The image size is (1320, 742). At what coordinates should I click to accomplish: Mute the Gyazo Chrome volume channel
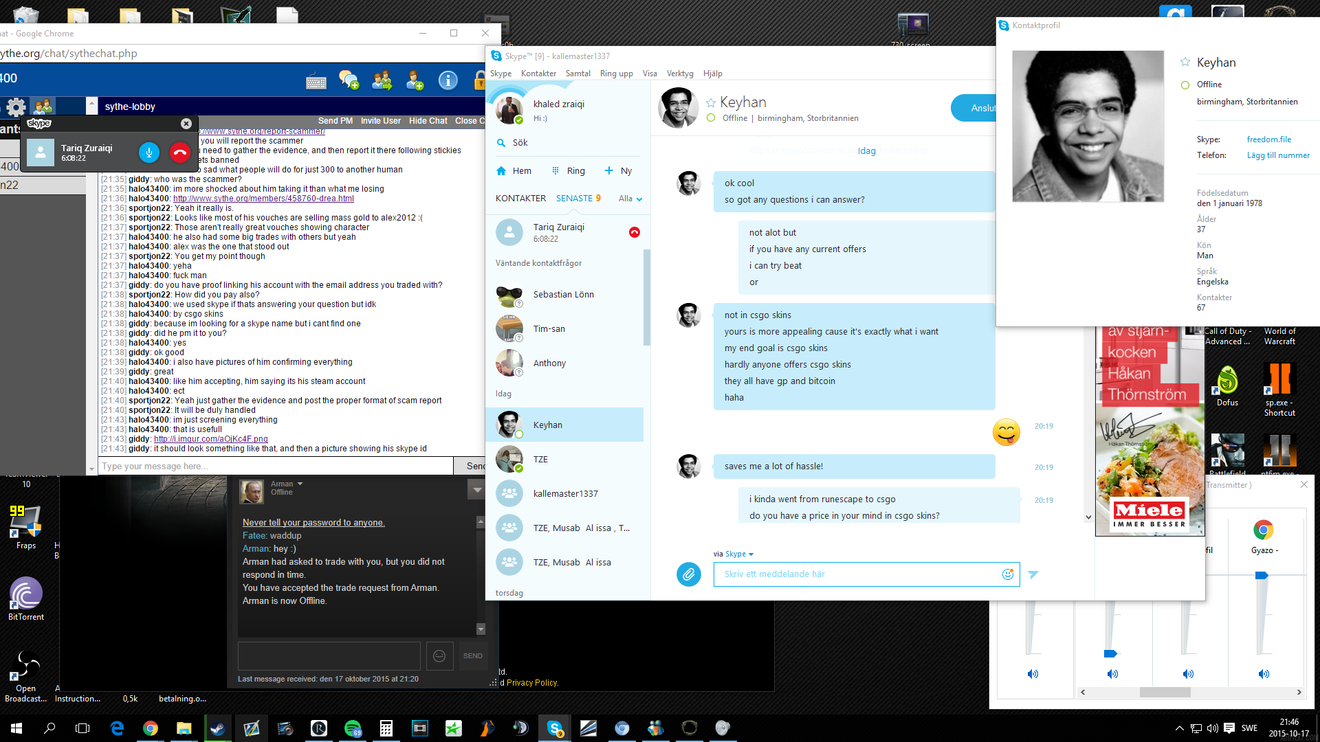click(1264, 674)
